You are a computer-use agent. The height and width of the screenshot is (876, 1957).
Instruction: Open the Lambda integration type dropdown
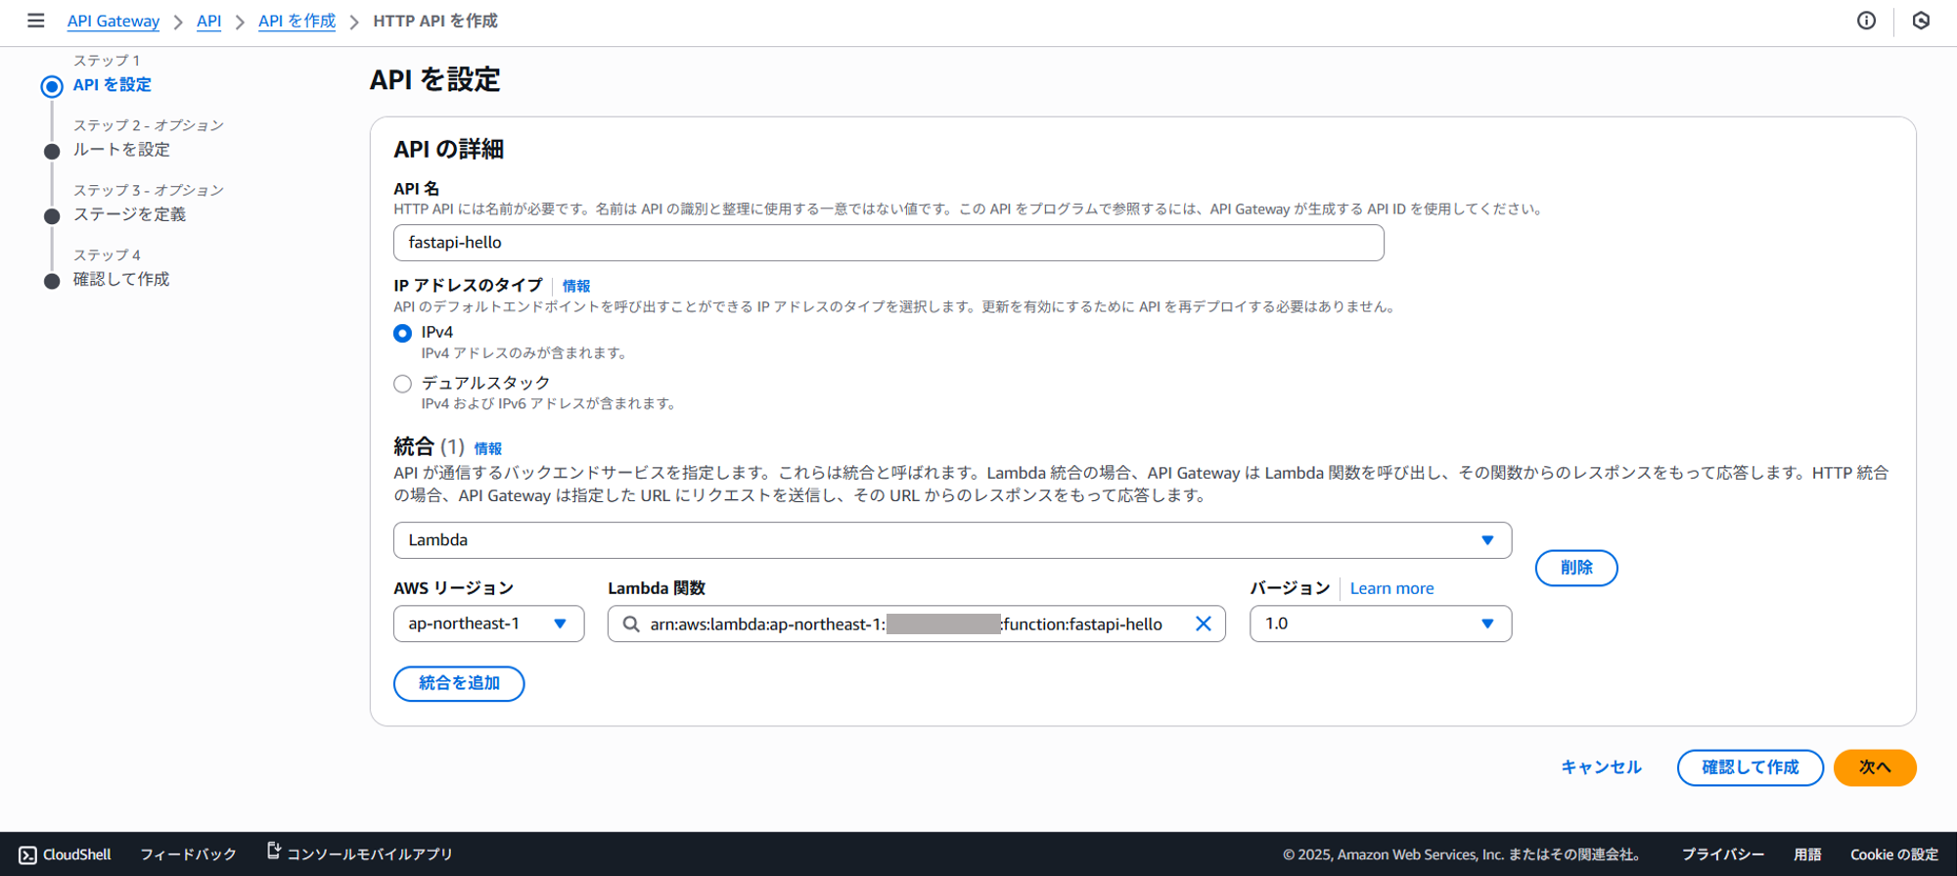pos(952,540)
